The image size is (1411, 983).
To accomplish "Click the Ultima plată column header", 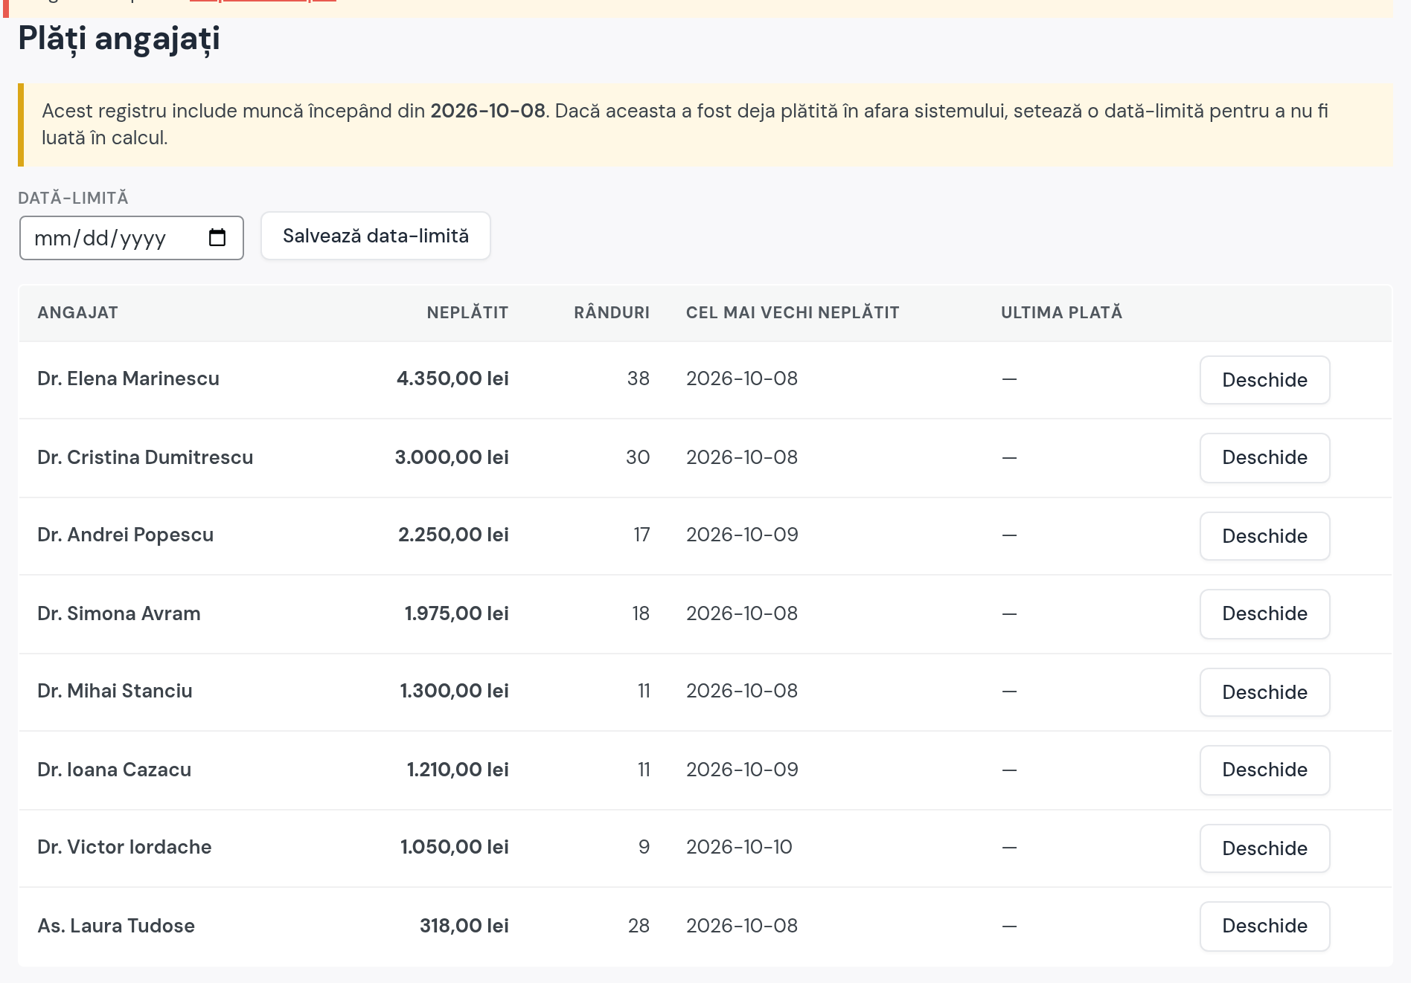I will click(x=1061, y=312).
